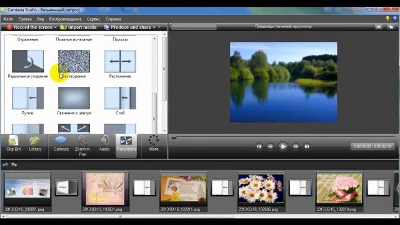Select clip 2013-03-16_193211.png in storyboard
The width and height of the screenshot is (400, 225).
point(183,191)
